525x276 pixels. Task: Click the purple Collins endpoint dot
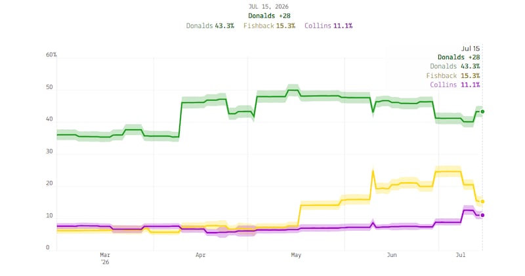point(482,215)
